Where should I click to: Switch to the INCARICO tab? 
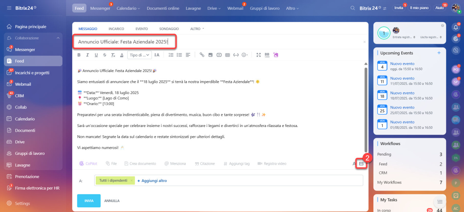click(x=116, y=29)
